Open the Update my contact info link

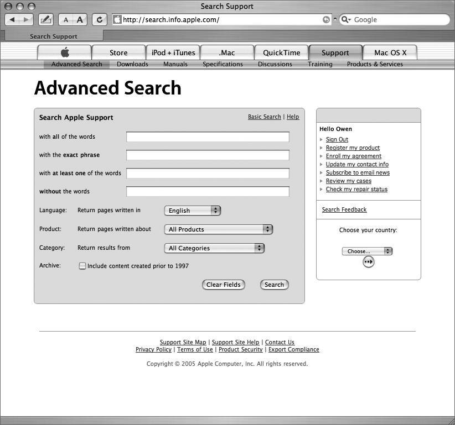[x=357, y=164]
